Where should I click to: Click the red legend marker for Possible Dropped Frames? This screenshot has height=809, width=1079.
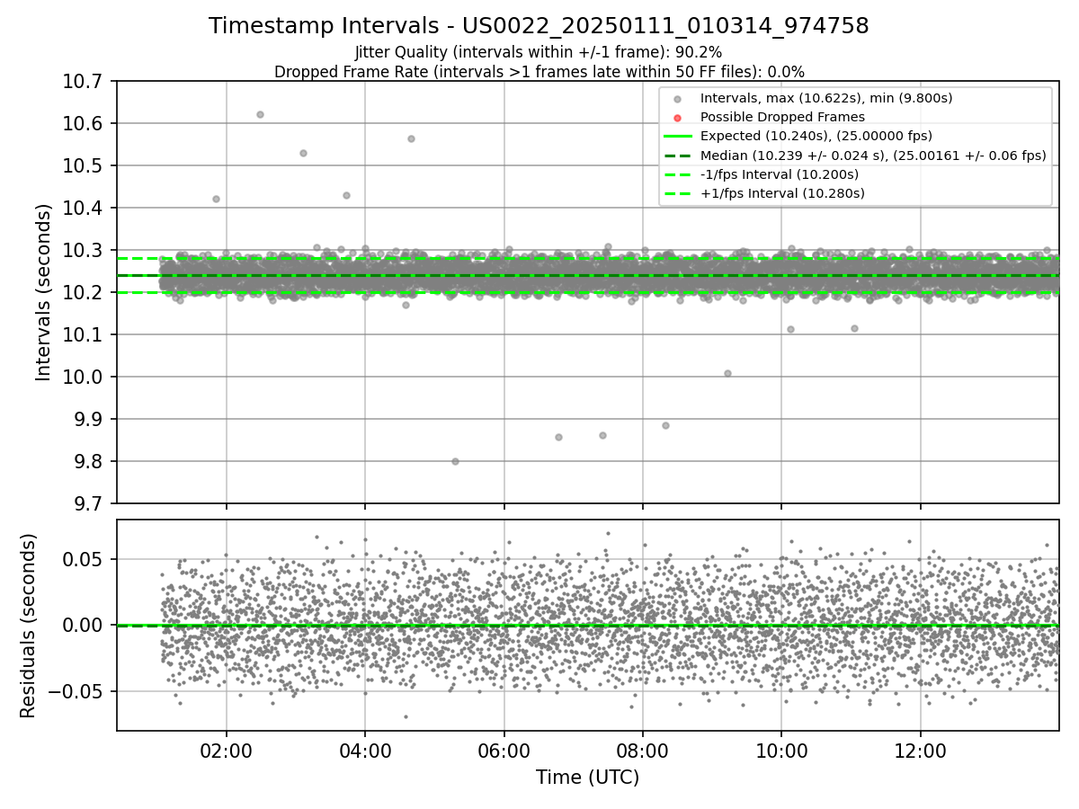tap(678, 118)
